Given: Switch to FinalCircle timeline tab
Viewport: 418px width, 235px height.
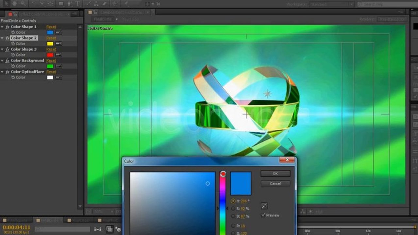Looking at the screenshot, I should [48, 220].
